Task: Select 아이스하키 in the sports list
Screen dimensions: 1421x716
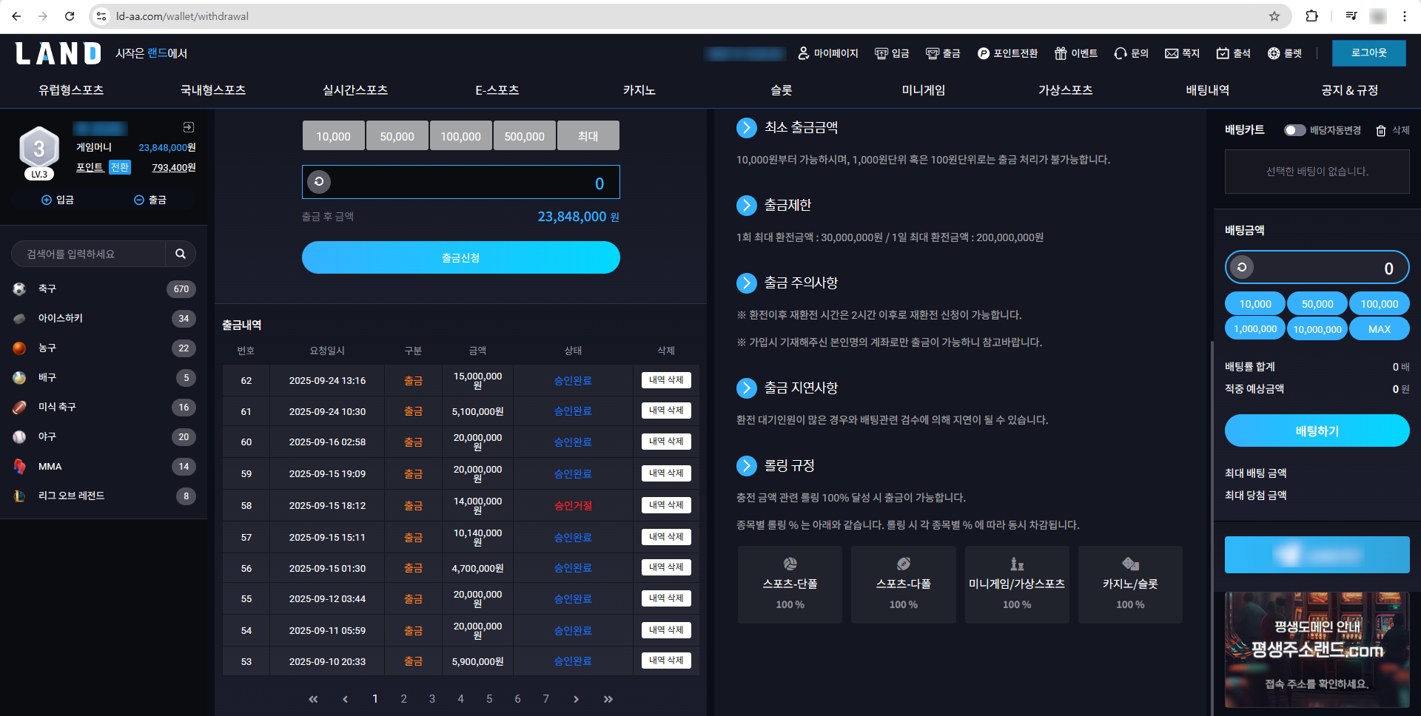Action: coord(104,318)
